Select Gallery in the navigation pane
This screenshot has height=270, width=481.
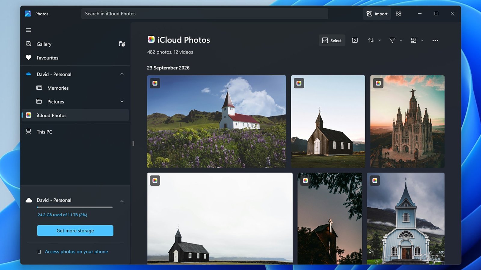75,44
